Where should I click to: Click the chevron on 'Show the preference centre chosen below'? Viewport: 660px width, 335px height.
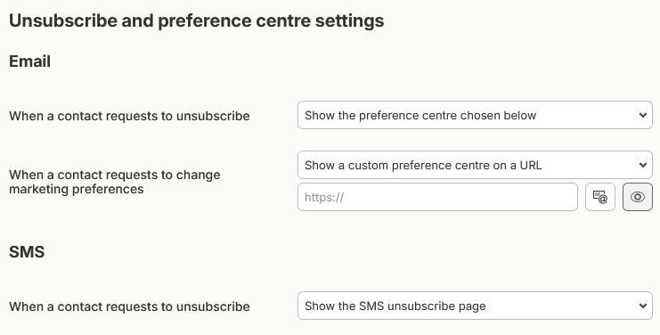643,115
